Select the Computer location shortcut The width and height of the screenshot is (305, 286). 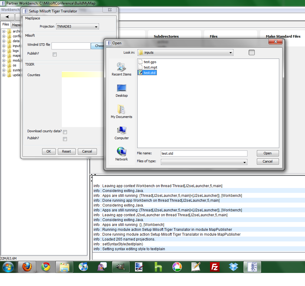coord(121,133)
